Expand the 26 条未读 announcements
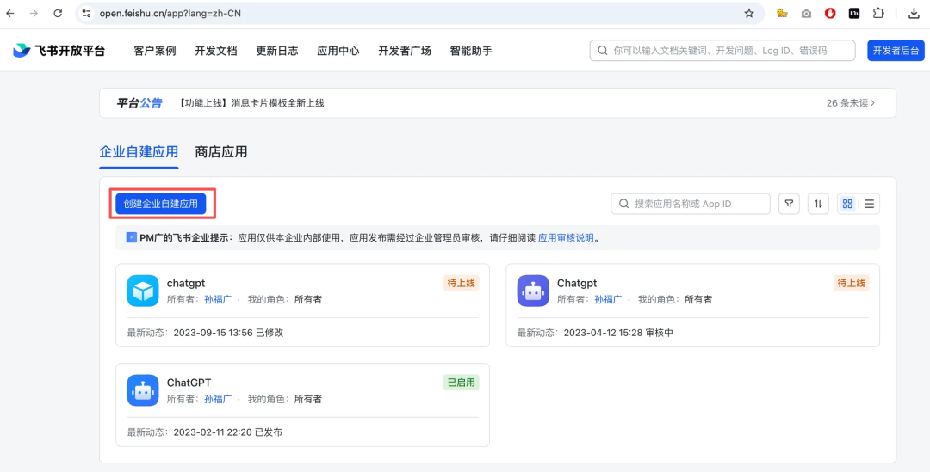 point(850,103)
